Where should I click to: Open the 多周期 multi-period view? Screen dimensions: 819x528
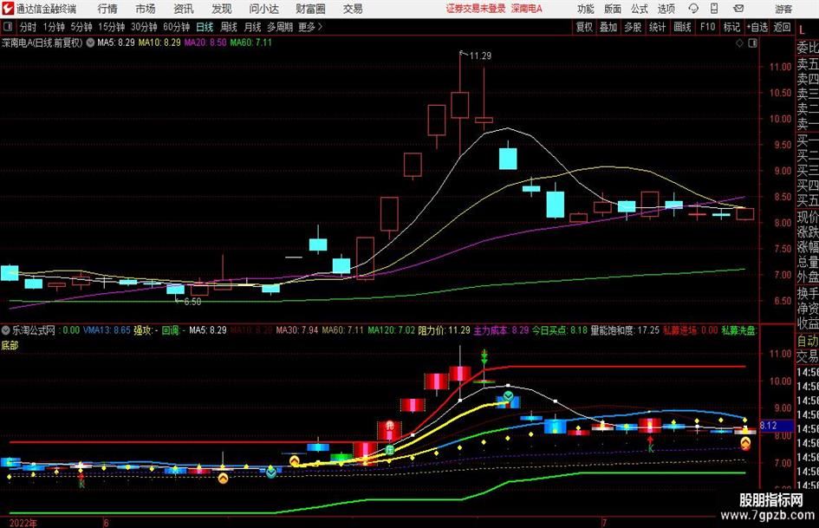tap(280, 27)
